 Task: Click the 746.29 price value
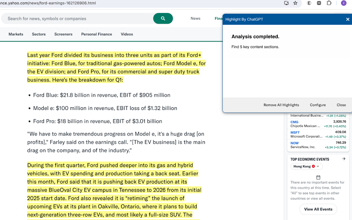[341, 143]
